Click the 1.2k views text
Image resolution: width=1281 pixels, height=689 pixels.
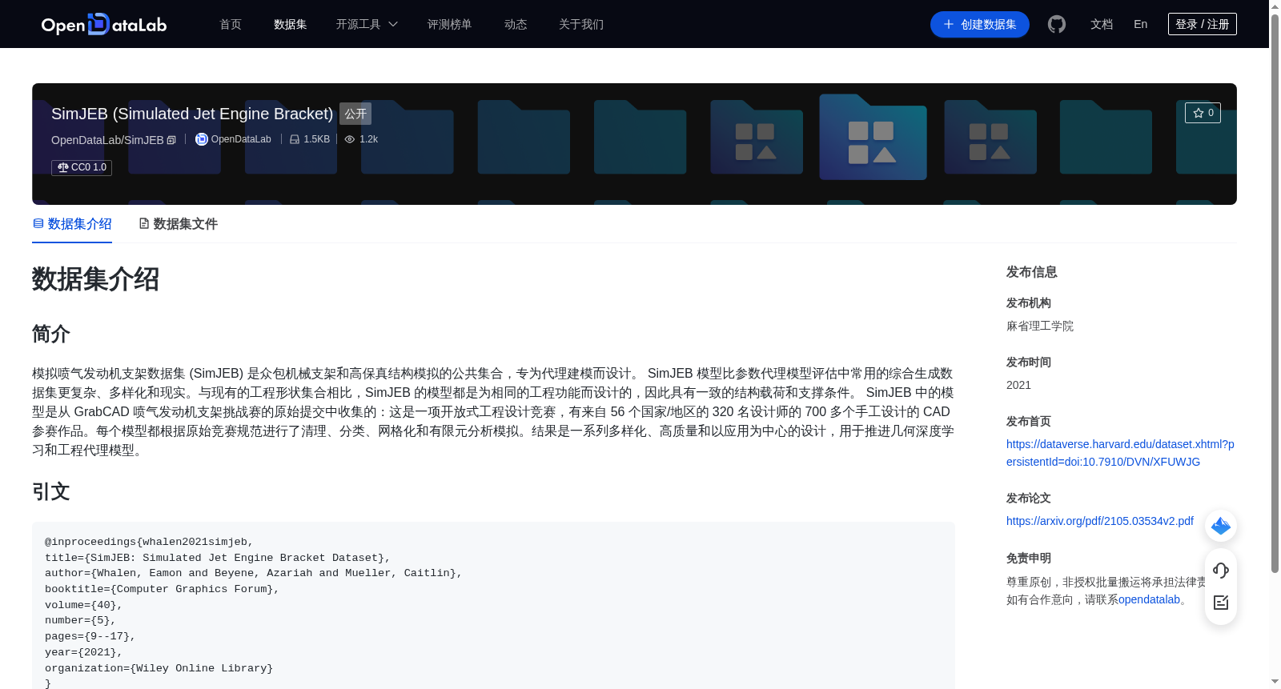tap(369, 139)
